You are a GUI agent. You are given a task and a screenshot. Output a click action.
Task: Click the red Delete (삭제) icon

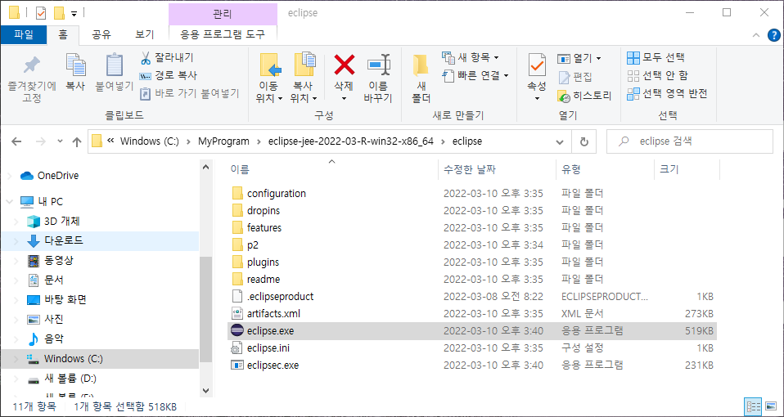(x=344, y=65)
